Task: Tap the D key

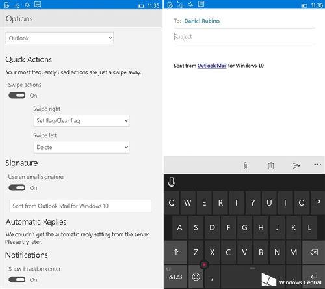Action: tap(212, 227)
